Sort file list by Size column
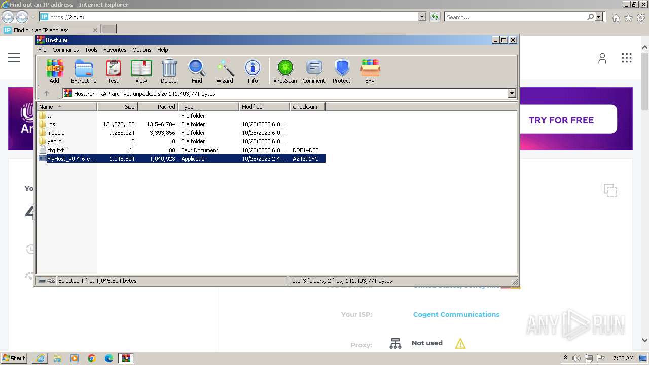Image resolution: width=649 pixels, height=365 pixels. pos(117,107)
